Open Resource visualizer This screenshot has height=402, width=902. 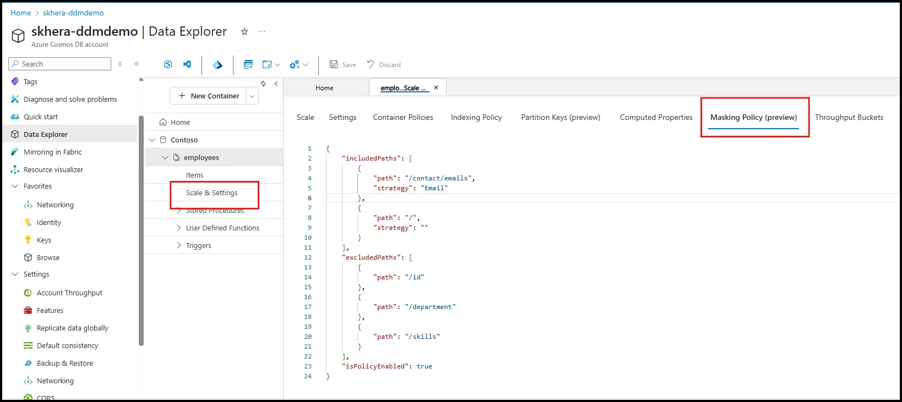click(53, 169)
